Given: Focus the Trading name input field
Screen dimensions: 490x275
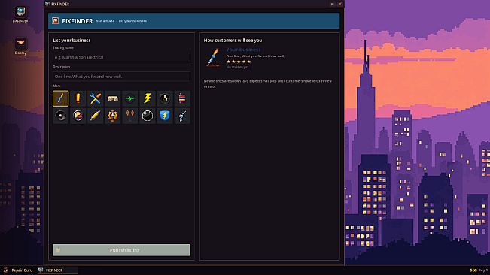Looking at the screenshot, I should click(121, 57).
